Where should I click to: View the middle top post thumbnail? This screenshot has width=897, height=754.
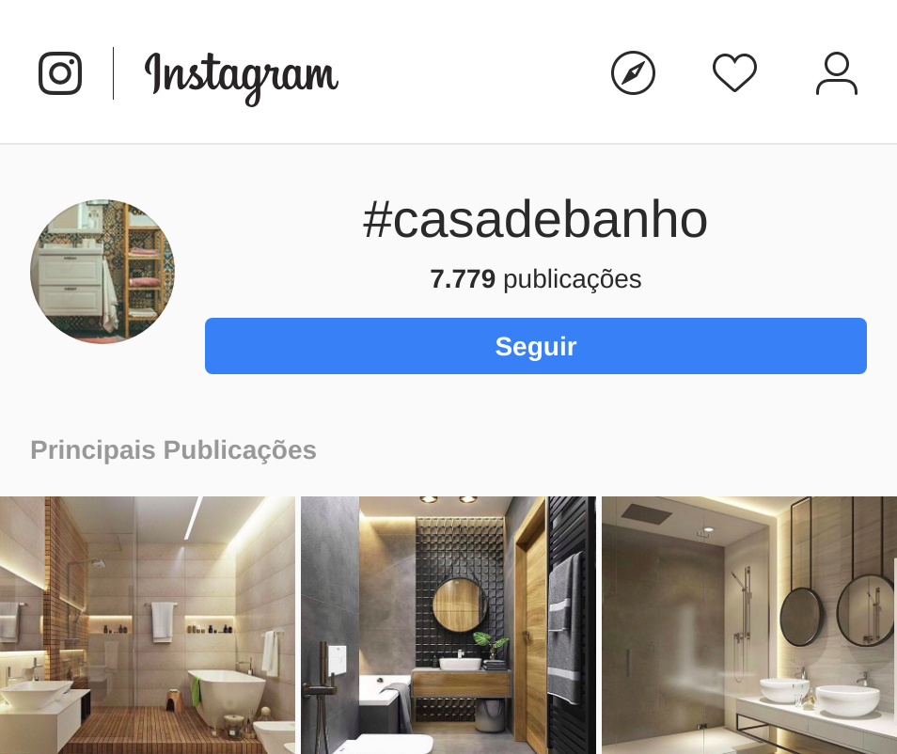tap(448, 625)
